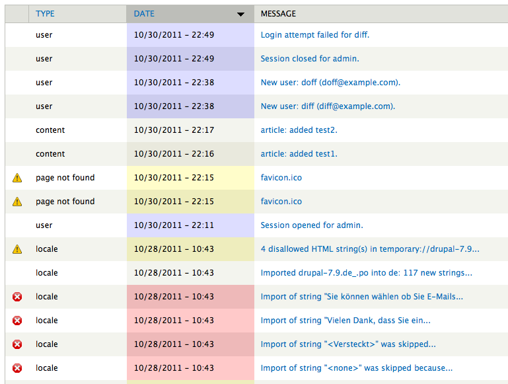This screenshot has height=384, width=508.
Task: Open "Session opened for admin." entry
Action: coord(312,225)
